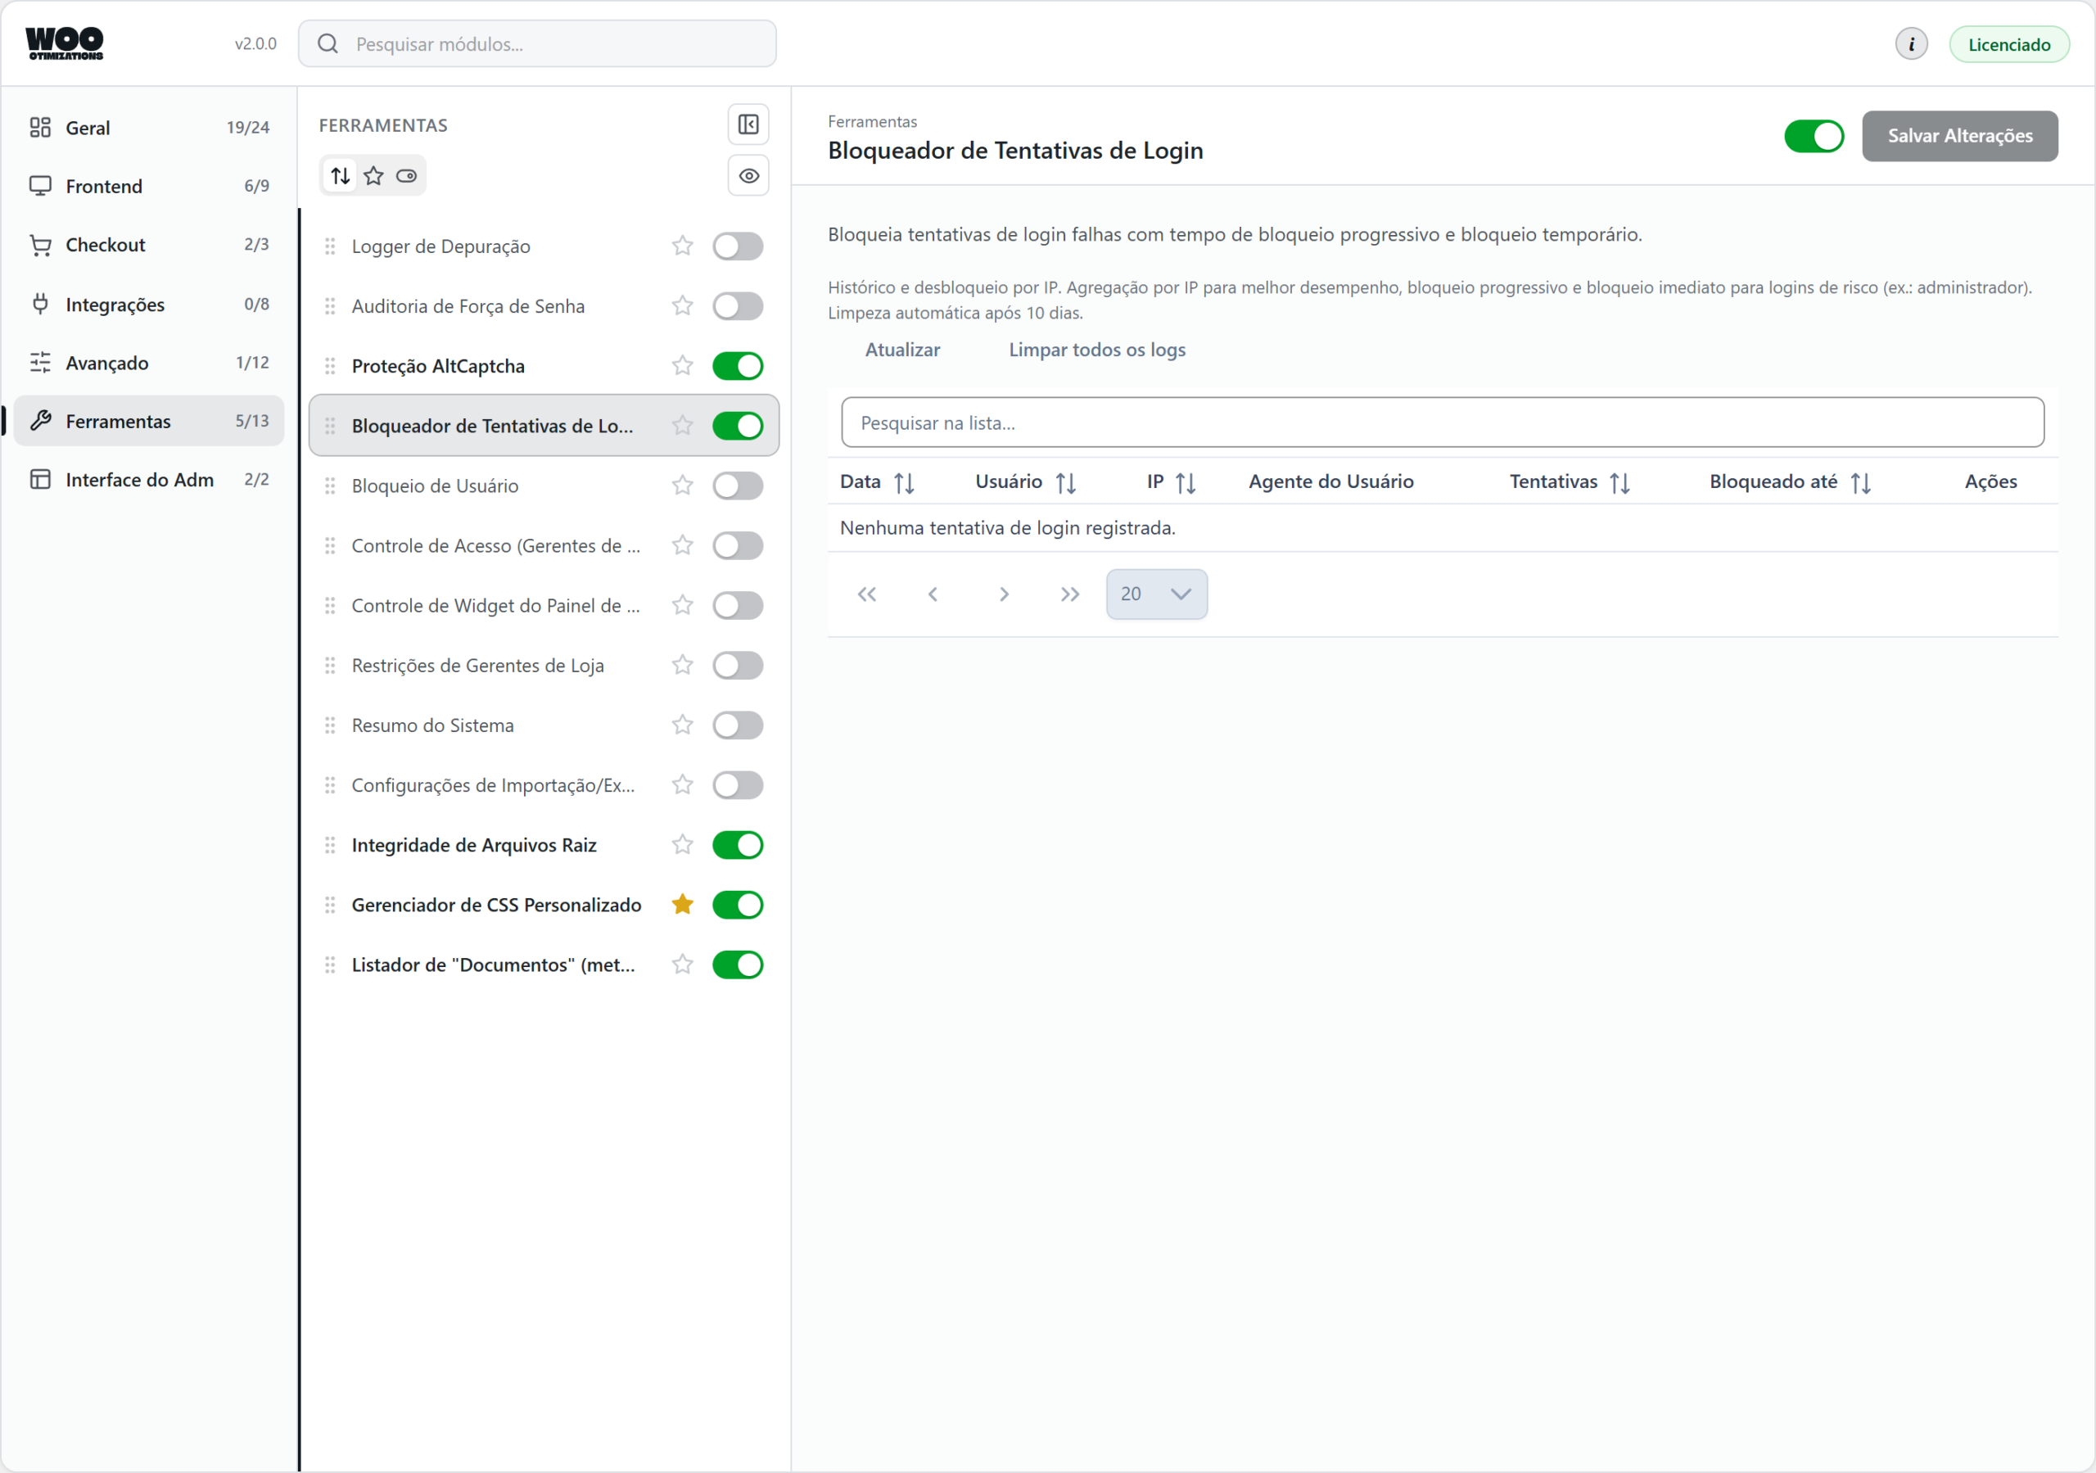The image size is (2096, 1473).
Task: Open the Geral category
Action: (x=149, y=128)
